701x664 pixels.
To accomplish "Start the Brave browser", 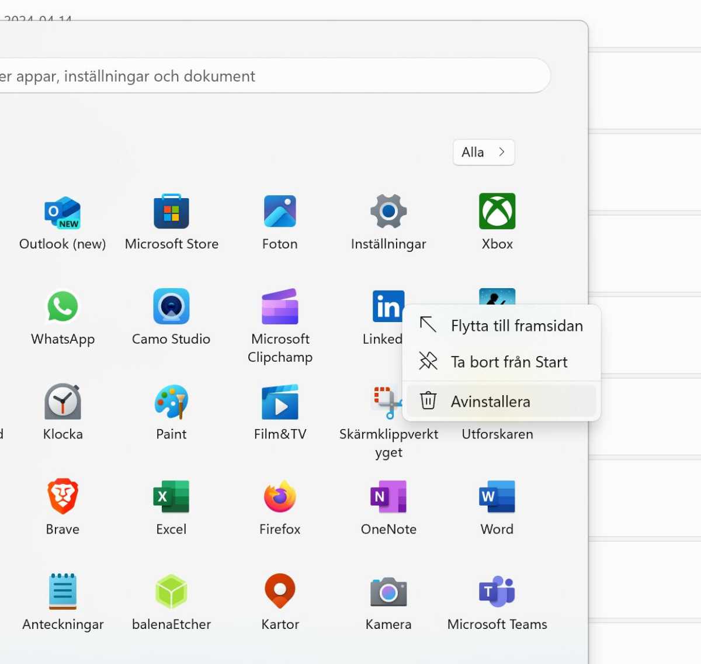I will (x=63, y=497).
